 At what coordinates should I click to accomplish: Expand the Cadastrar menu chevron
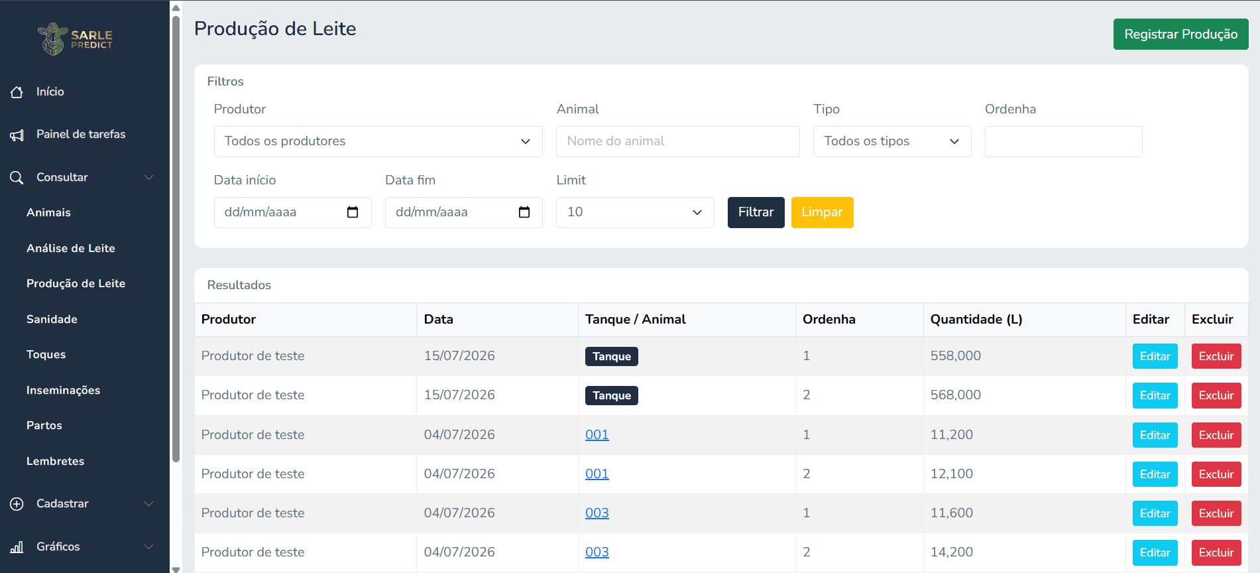tap(149, 504)
